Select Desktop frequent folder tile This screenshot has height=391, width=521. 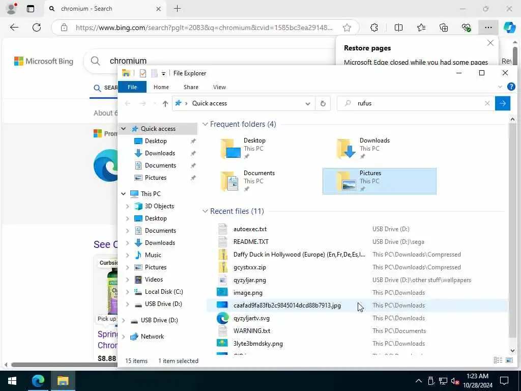tap(263, 148)
